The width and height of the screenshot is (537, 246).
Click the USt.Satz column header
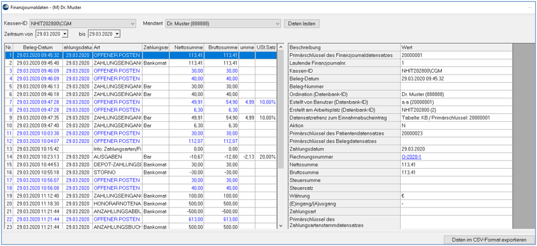coord(266,47)
